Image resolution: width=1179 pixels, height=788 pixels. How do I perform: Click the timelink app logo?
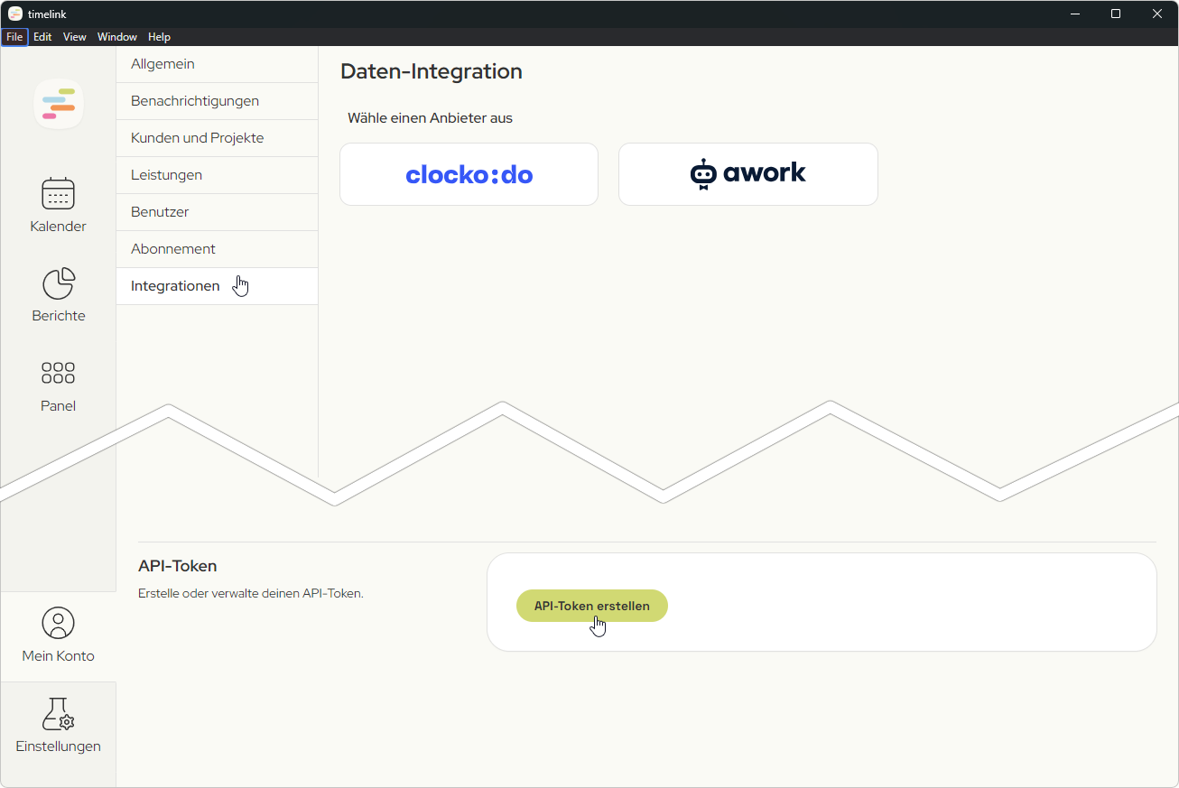point(58,103)
